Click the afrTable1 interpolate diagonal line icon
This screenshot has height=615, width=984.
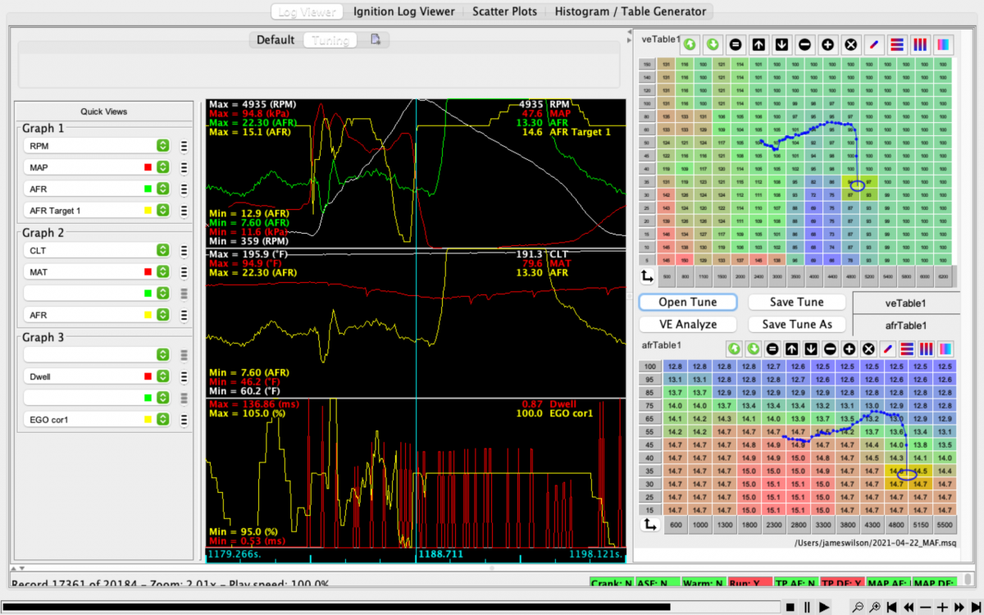(889, 348)
